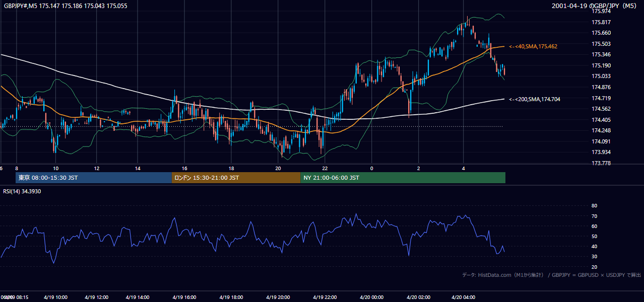Click the 4/19 20:00 date axis label
Viewport: 644px width, 302px height.
pyautogui.click(x=278, y=297)
